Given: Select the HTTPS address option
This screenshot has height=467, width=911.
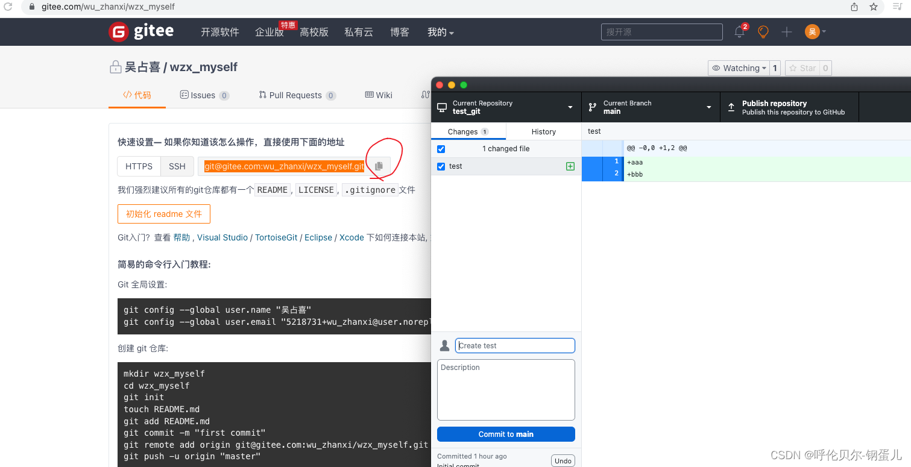Looking at the screenshot, I should (139, 166).
